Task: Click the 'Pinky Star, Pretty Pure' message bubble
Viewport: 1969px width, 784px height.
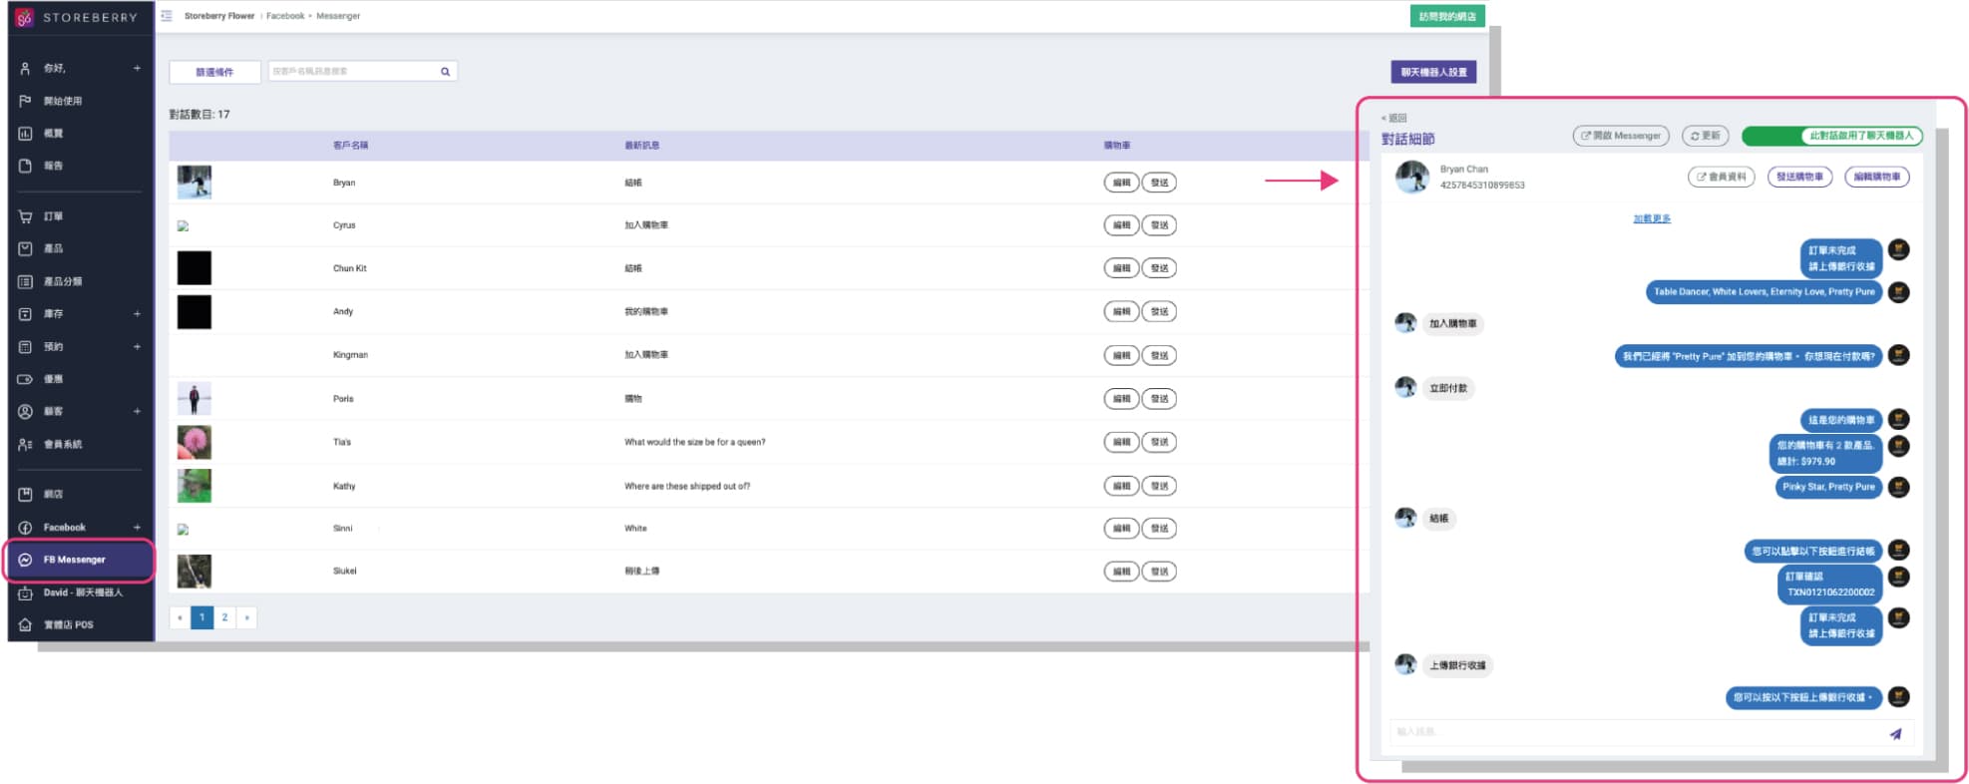Action: (1828, 487)
